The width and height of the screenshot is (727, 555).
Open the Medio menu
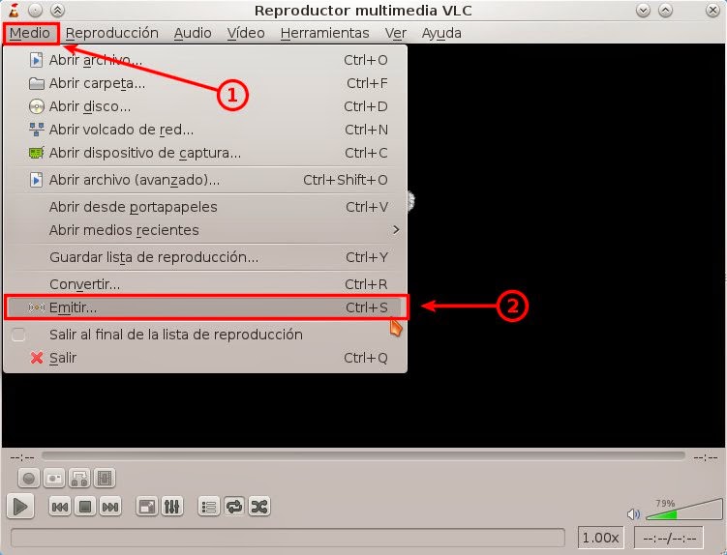coord(30,33)
